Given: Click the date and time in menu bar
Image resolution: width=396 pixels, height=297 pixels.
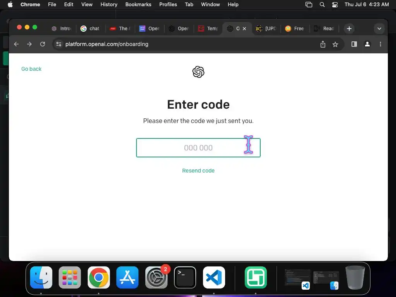Looking at the screenshot, I should 367,4.
